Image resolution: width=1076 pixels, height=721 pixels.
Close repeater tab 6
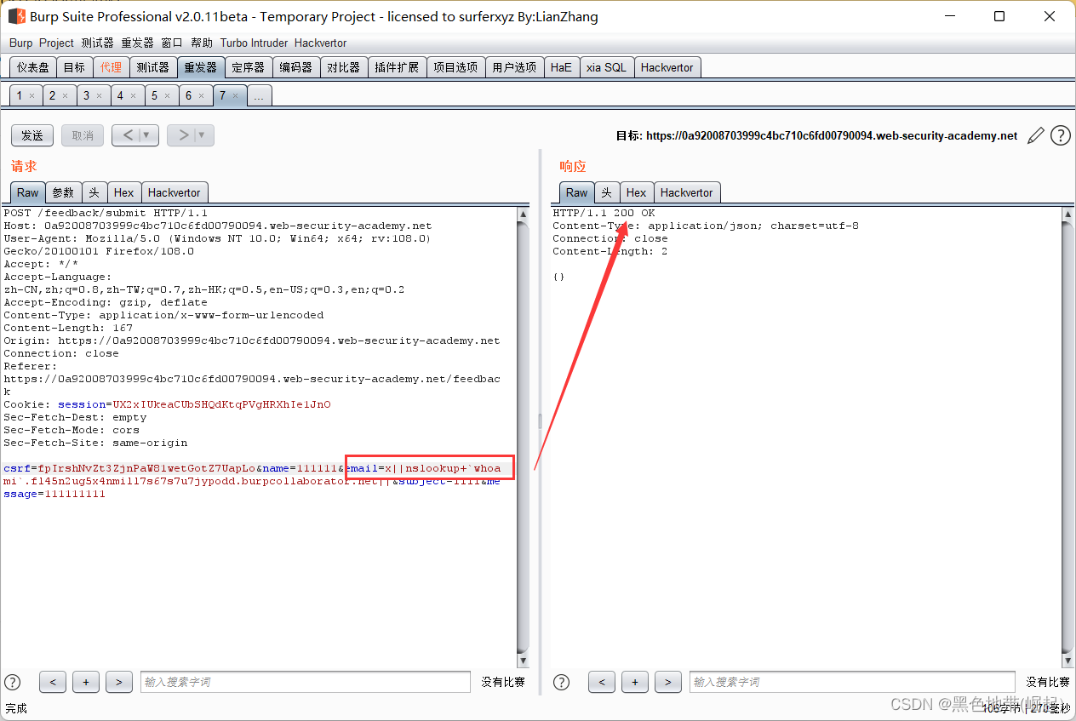point(201,96)
